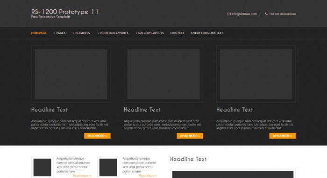Click the first small square thumbnail below

pos(43,167)
